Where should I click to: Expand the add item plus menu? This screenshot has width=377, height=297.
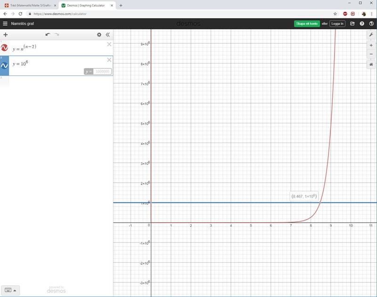6,35
